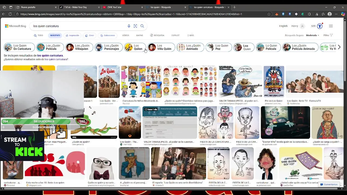Select Los Quien En Caricatura chip
The height and width of the screenshot is (195, 347).
click(x=19, y=47)
